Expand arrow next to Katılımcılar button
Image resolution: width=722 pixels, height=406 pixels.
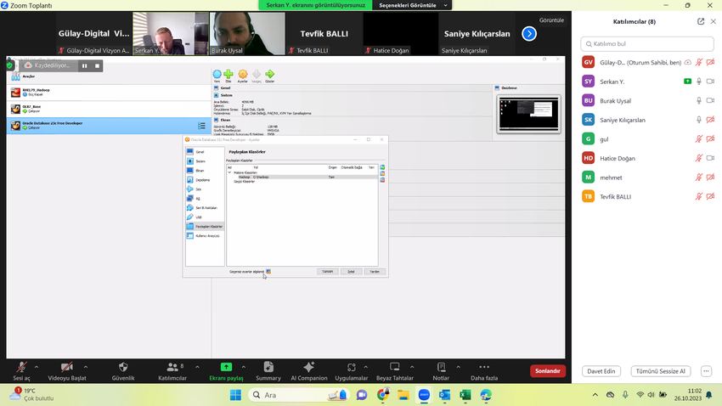(x=198, y=367)
